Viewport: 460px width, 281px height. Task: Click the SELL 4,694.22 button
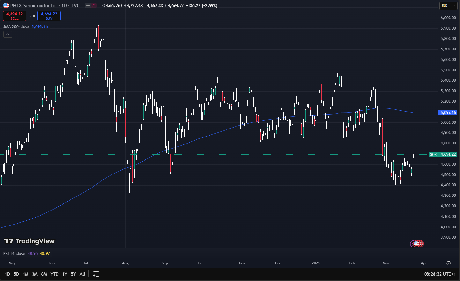tap(15, 16)
